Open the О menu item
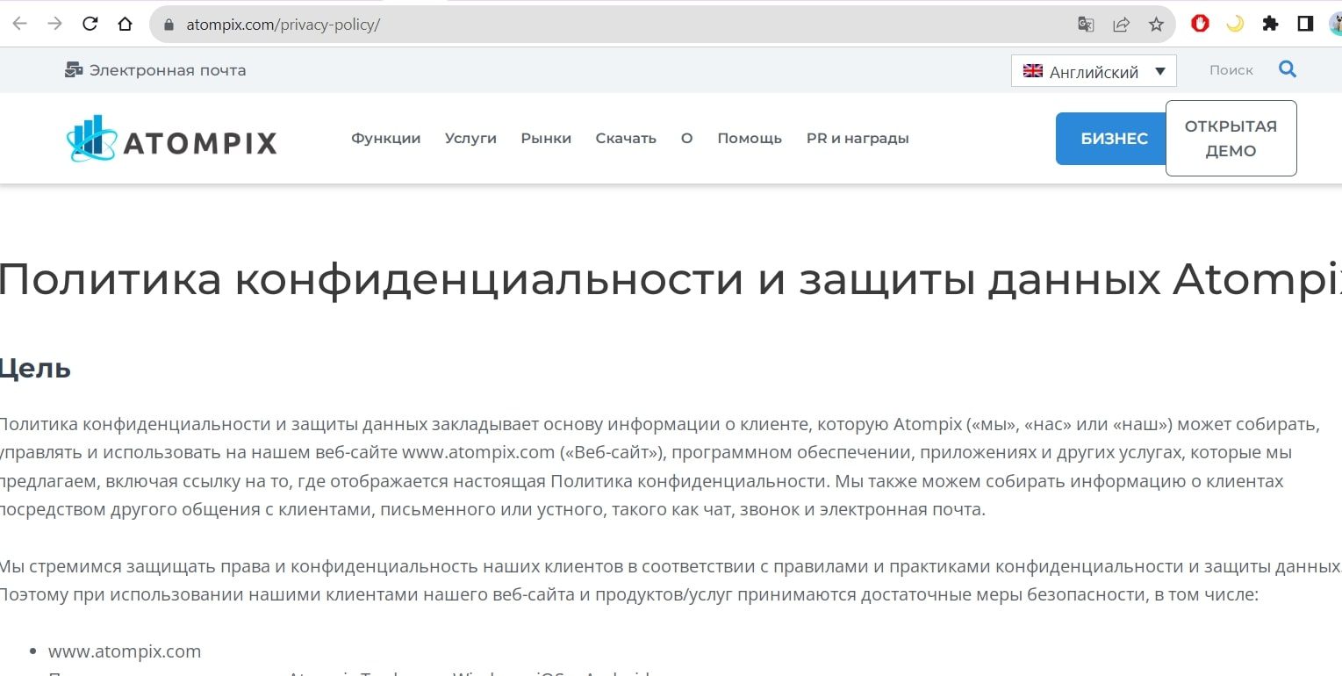 686,139
